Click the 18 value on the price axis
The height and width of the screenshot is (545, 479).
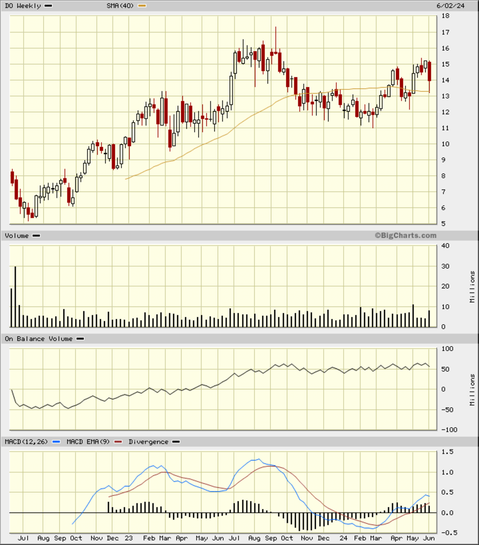(x=445, y=16)
